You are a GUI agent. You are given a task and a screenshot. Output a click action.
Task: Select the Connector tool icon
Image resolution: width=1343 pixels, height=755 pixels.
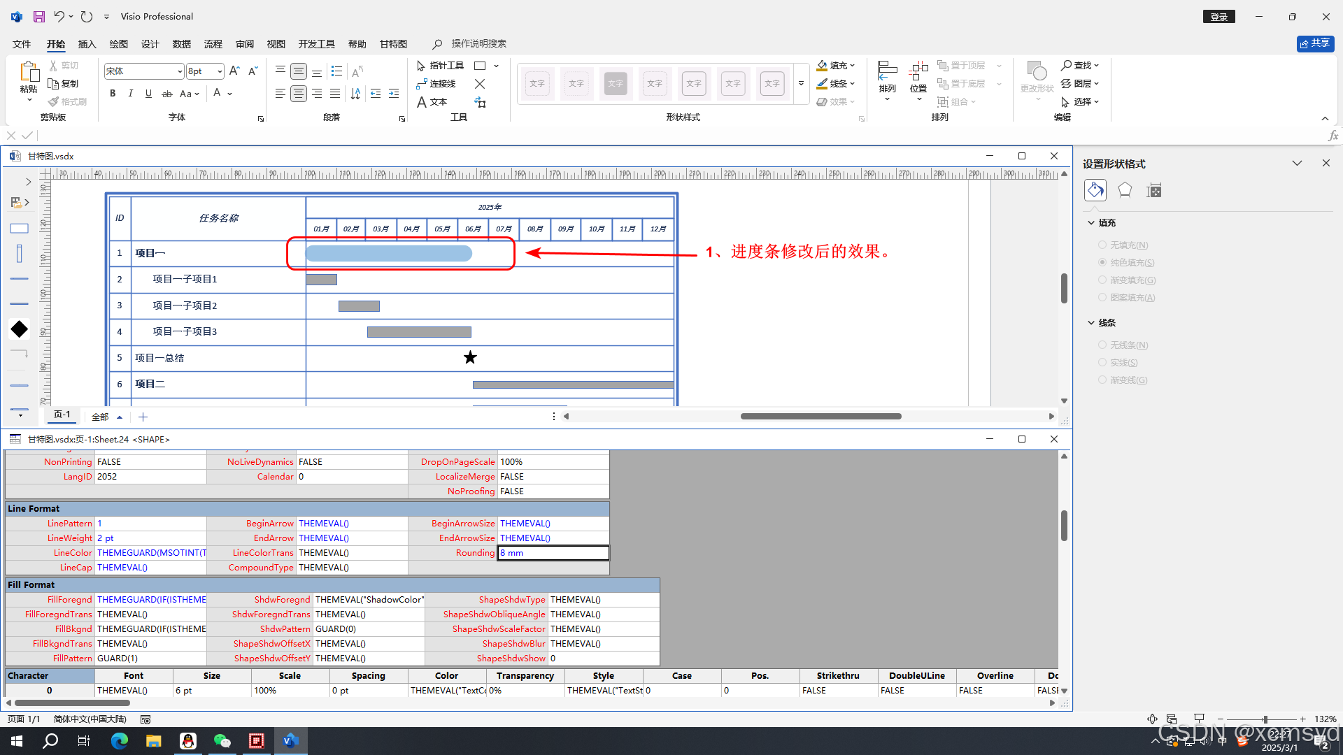(x=422, y=84)
